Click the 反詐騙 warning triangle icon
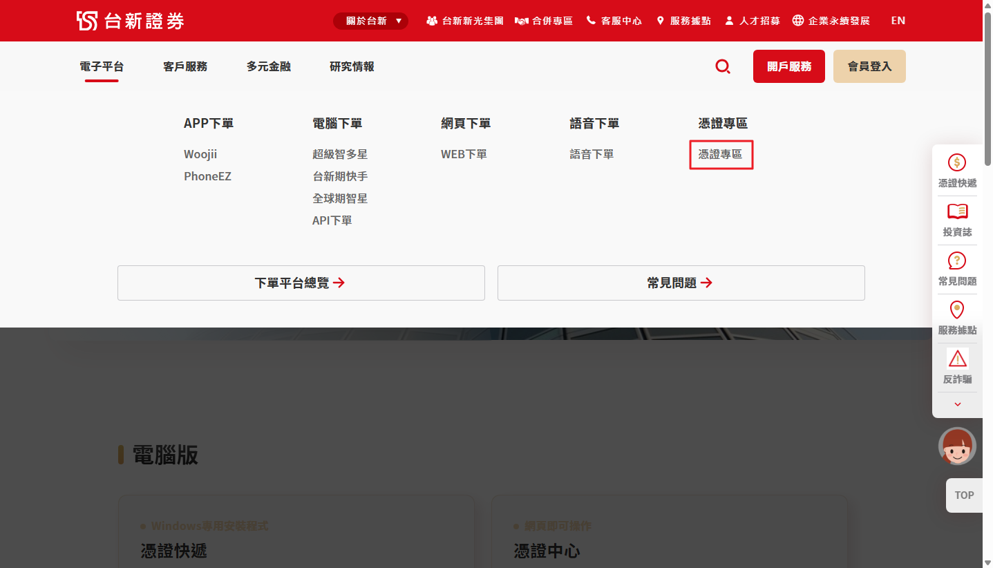The height and width of the screenshot is (568, 993). 957,359
